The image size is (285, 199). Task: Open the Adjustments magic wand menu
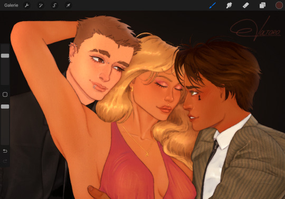coord(41,5)
